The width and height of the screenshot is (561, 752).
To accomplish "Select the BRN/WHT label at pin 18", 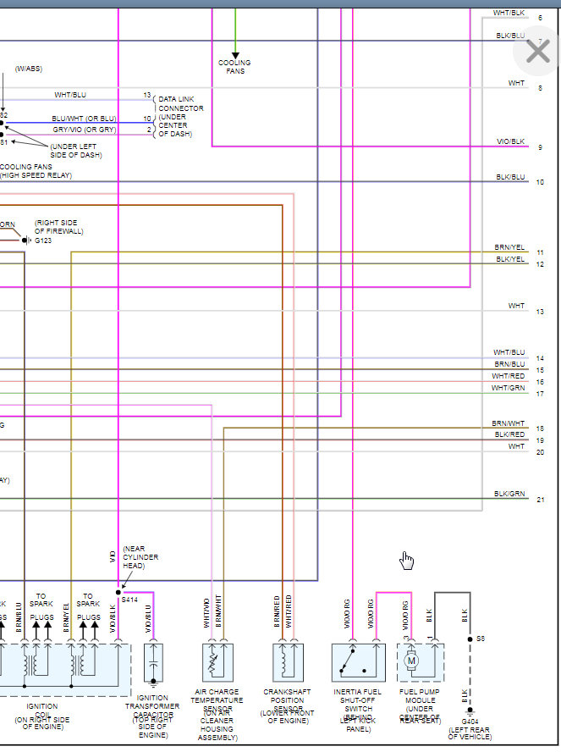I will tap(509, 423).
